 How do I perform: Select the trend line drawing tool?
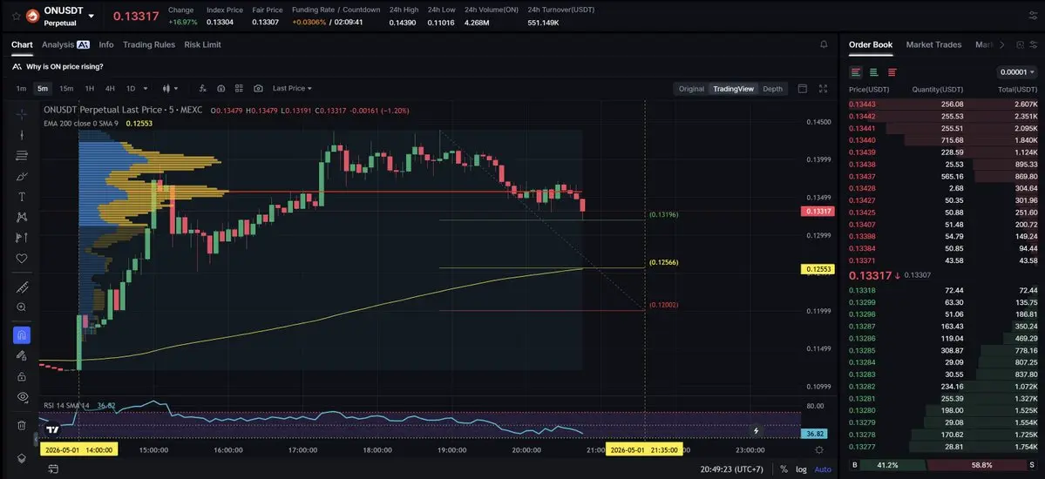pos(21,135)
